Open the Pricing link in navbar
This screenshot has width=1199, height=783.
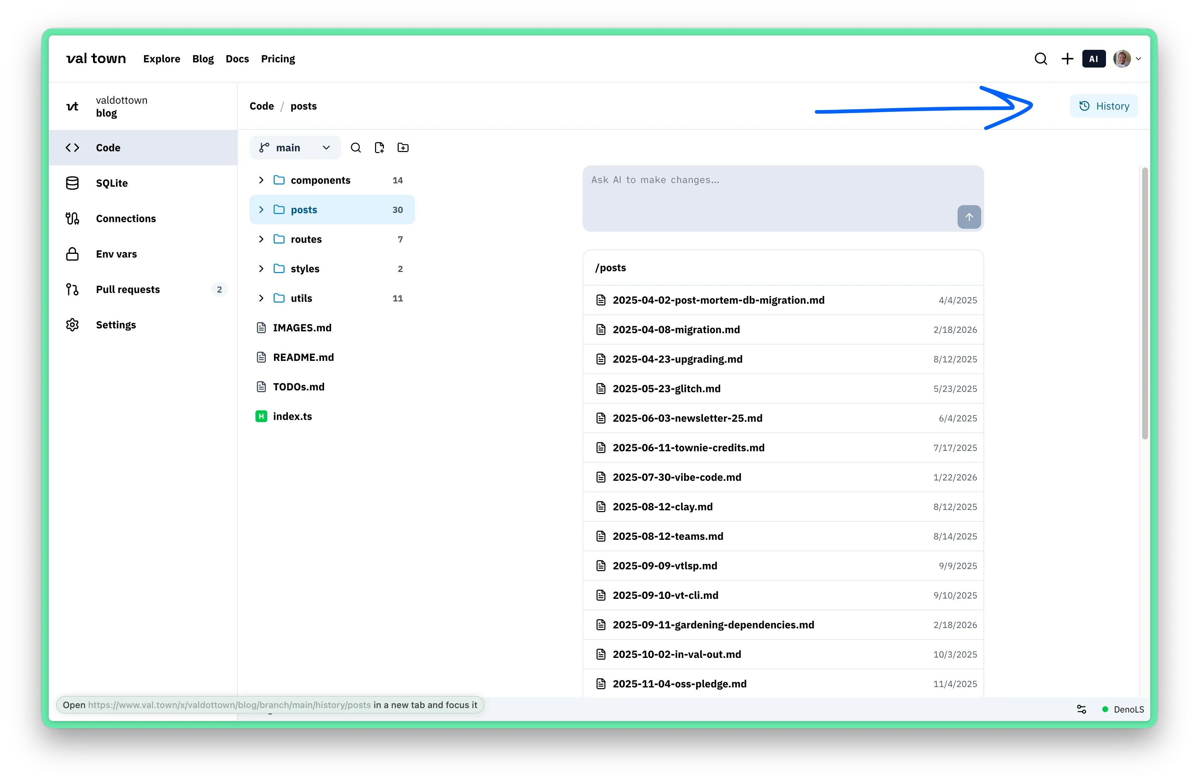point(278,59)
